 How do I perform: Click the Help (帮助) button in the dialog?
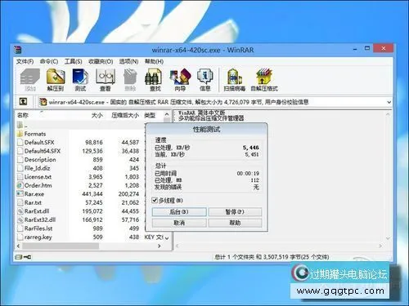pyautogui.click(x=235, y=223)
